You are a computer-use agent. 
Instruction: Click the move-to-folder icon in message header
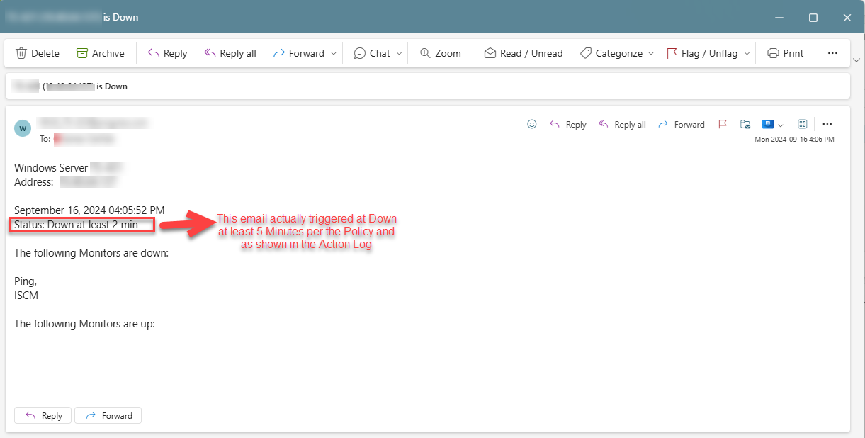(x=745, y=124)
